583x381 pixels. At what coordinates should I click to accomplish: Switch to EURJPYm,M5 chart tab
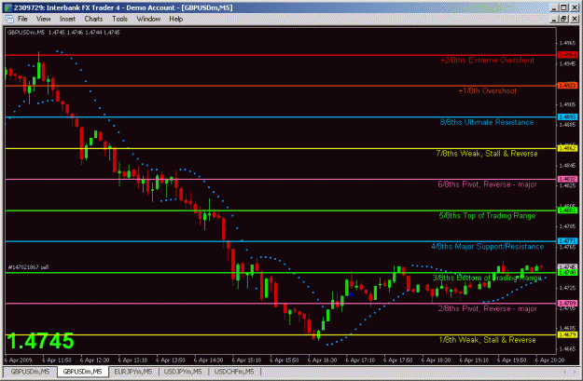coord(133,372)
